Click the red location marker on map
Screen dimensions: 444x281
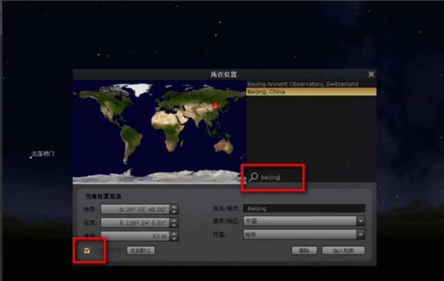[216, 105]
